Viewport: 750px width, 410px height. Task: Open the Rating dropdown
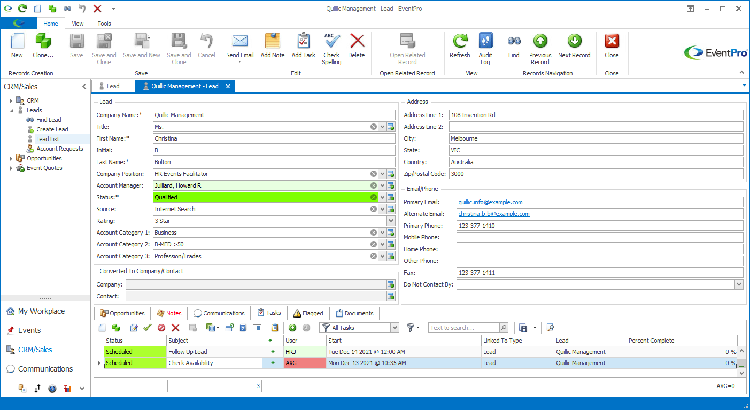coord(391,221)
